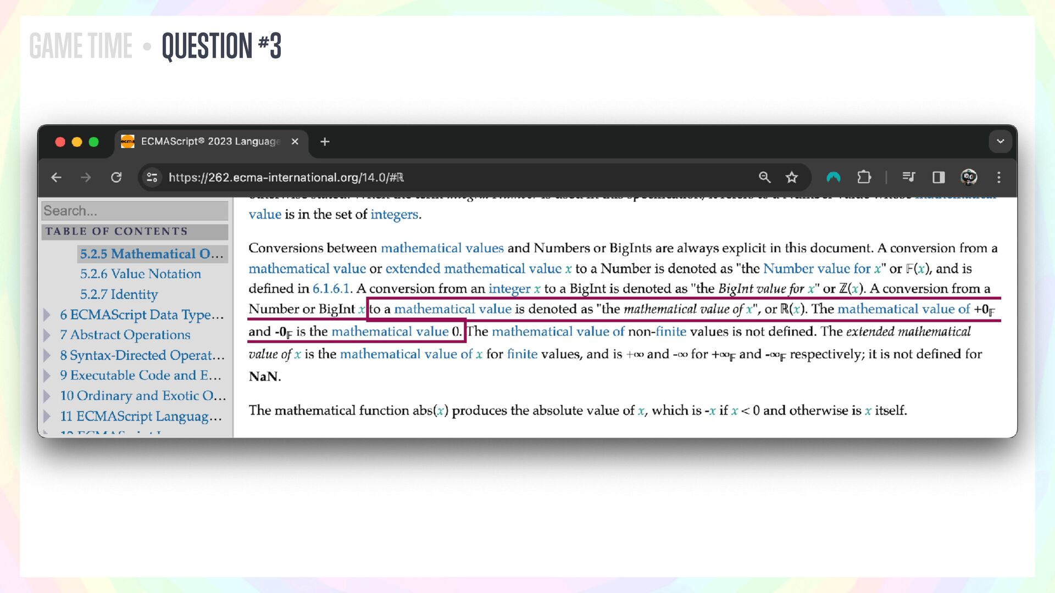
Task: Click the table of contents search field
Action: tap(135, 211)
